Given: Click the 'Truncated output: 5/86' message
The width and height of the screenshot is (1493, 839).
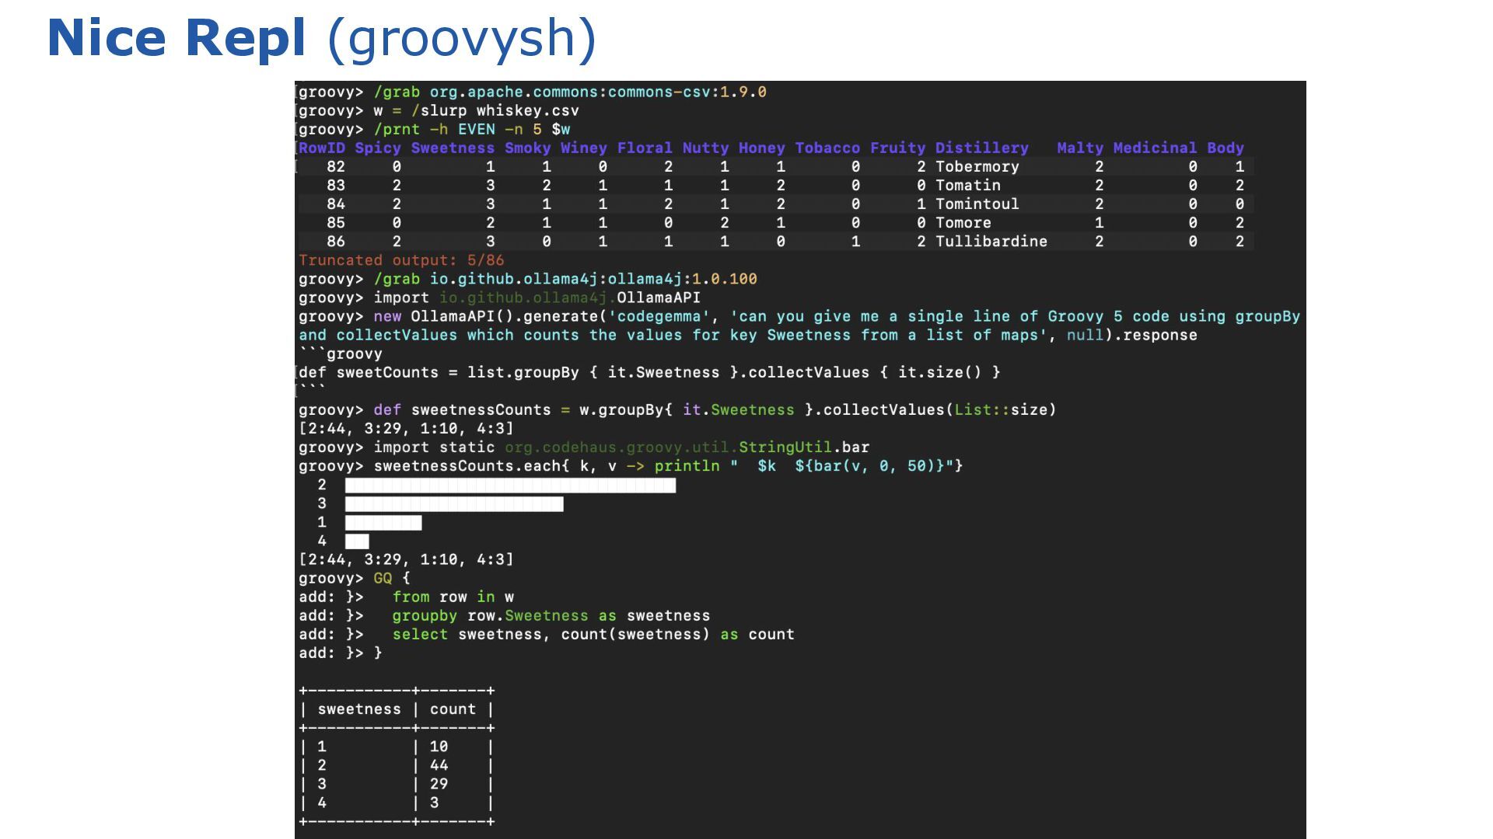Looking at the screenshot, I should pos(400,260).
